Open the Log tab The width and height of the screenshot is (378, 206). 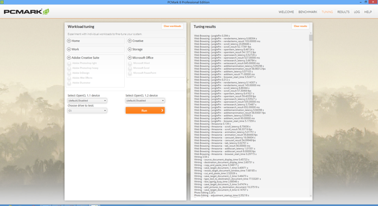357,12
